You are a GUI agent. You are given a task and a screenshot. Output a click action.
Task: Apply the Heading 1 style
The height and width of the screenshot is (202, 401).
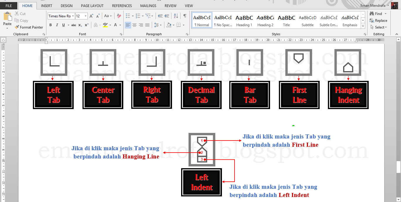244,21
